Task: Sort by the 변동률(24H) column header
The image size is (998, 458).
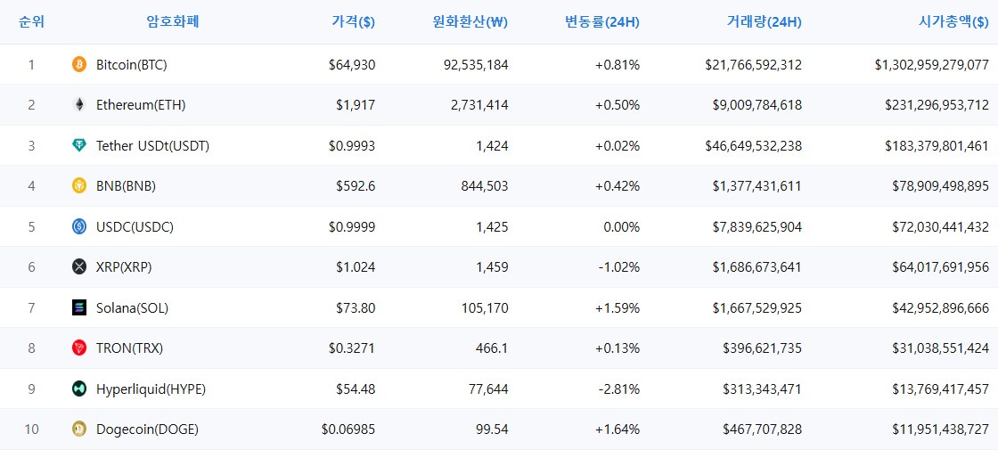Action: click(x=602, y=22)
